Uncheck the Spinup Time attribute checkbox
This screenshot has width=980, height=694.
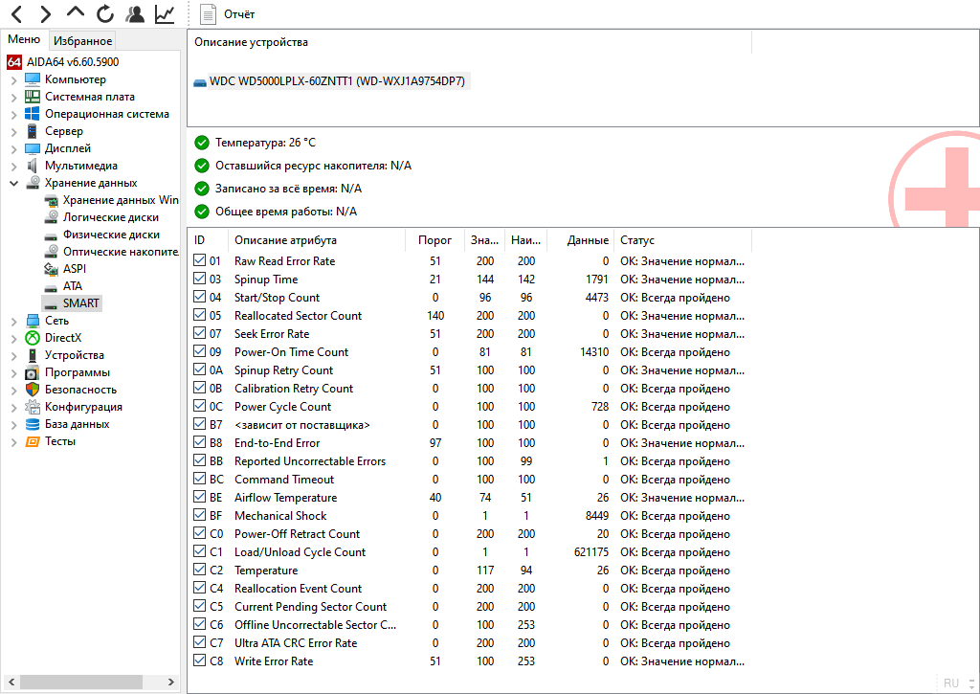pyautogui.click(x=199, y=279)
